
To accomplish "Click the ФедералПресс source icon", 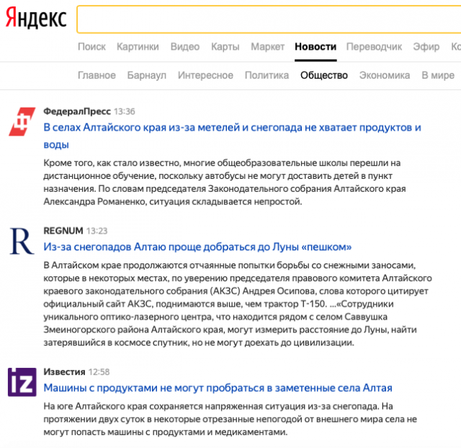I will pyautogui.click(x=22, y=121).
